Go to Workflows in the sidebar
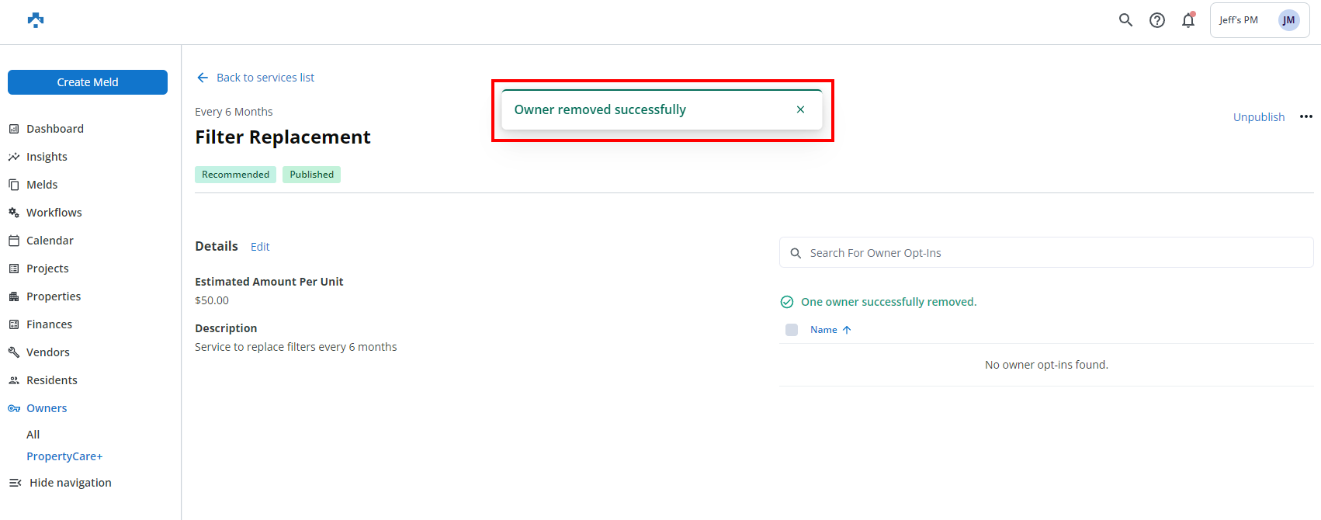This screenshot has height=520, width=1321. point(54,213)
